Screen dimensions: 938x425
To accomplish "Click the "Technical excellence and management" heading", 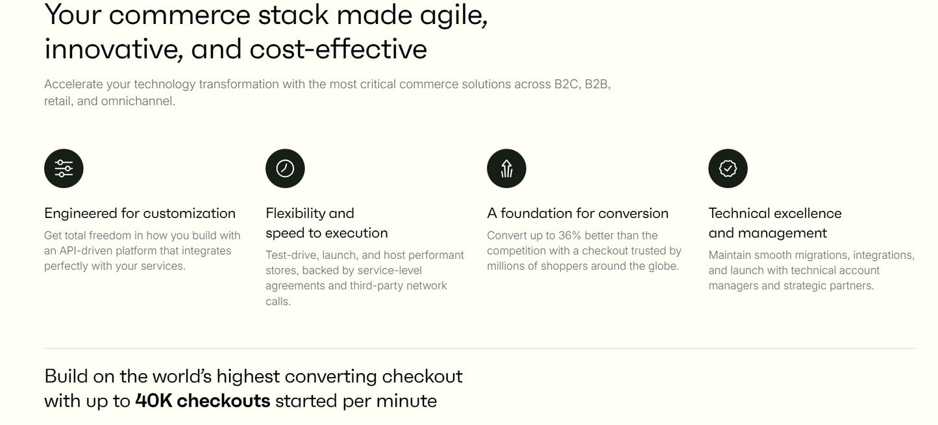I will (x=774, y=223).
